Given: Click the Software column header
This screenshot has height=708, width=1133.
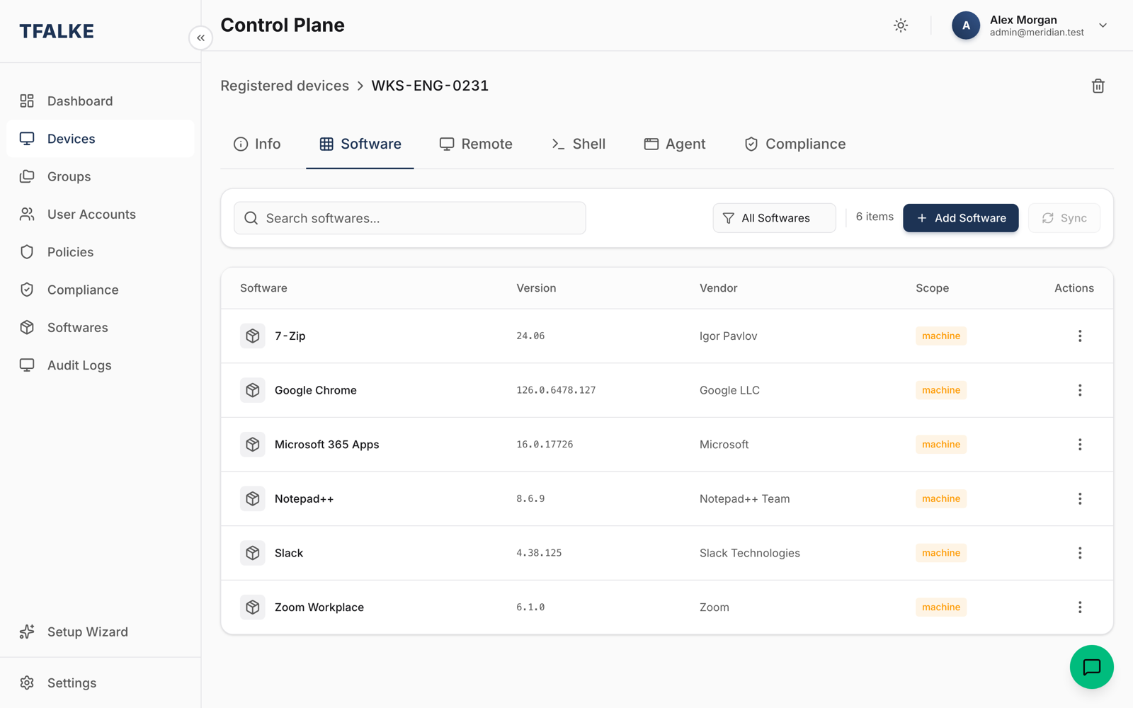Looking at the screenshot, I should pyautogui.click(x=263, y=288).
